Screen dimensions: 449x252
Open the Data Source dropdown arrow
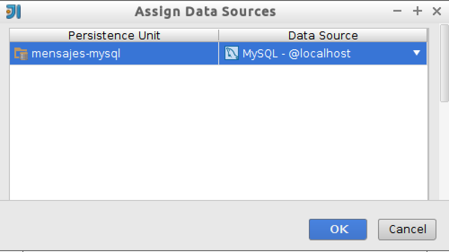[417, 53]
